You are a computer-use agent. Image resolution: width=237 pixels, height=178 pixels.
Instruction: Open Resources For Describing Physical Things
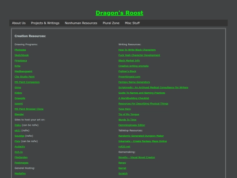(x=143, y=104)
